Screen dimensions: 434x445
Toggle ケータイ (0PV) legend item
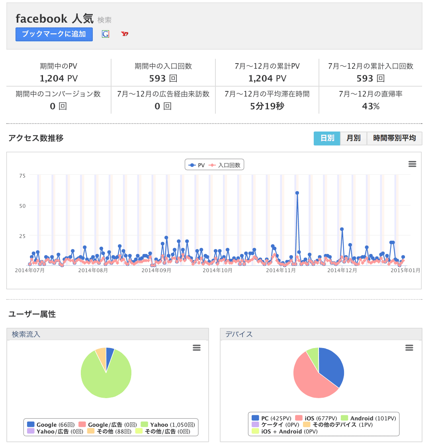click(x=276, y=425)
